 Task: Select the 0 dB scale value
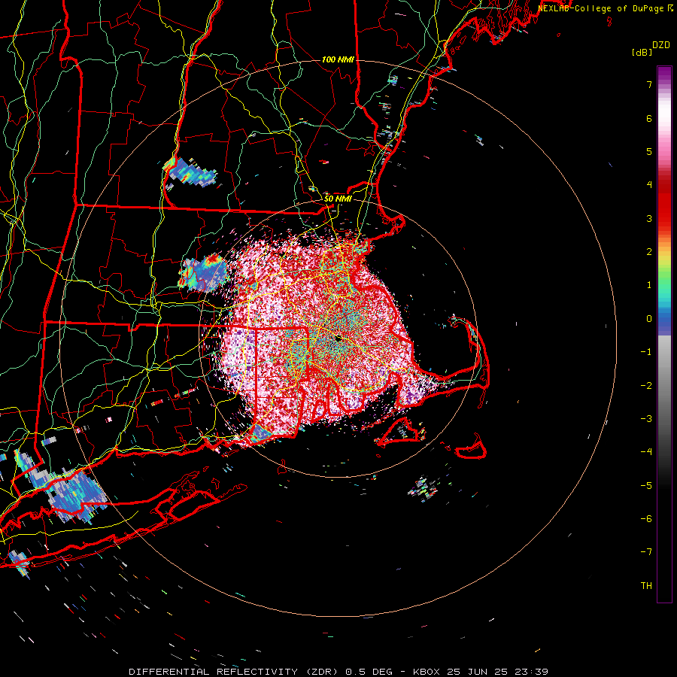(649, 319)
